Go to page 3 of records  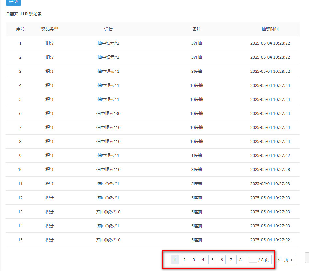194,260
